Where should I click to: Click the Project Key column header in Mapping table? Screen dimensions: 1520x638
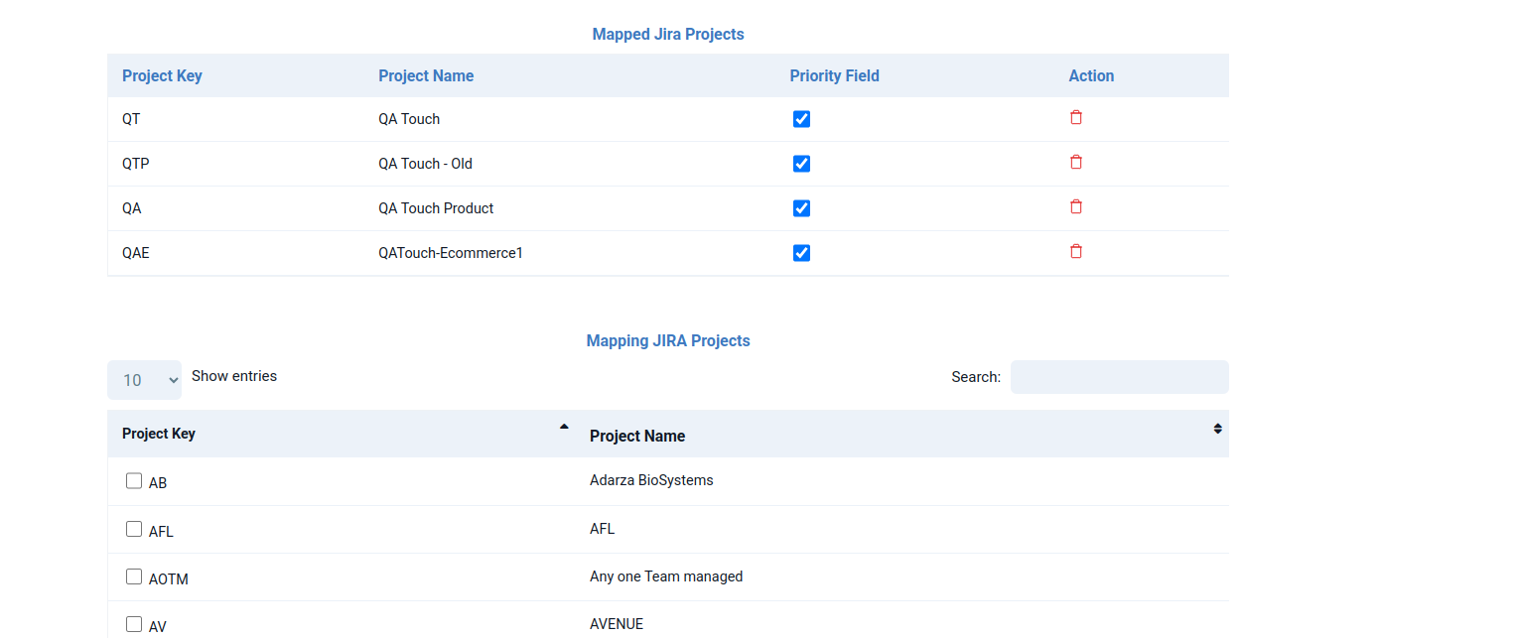coord(159,434)
